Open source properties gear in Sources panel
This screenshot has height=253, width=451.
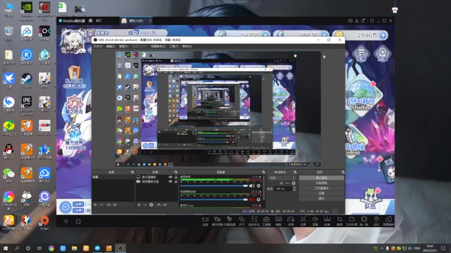coord(151,205)
